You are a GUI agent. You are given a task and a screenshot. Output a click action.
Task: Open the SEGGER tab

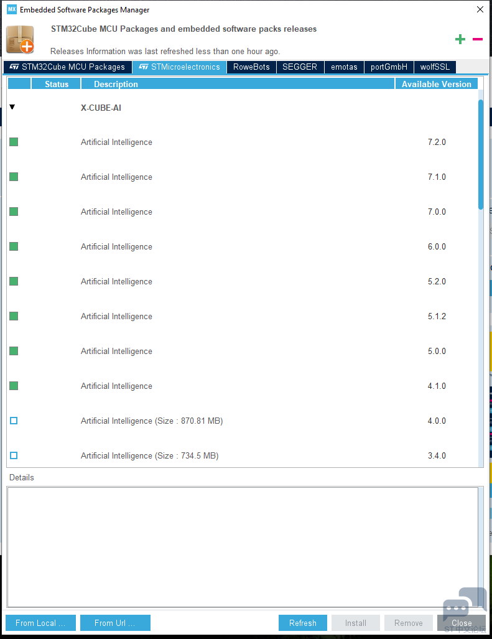(300, 67)
